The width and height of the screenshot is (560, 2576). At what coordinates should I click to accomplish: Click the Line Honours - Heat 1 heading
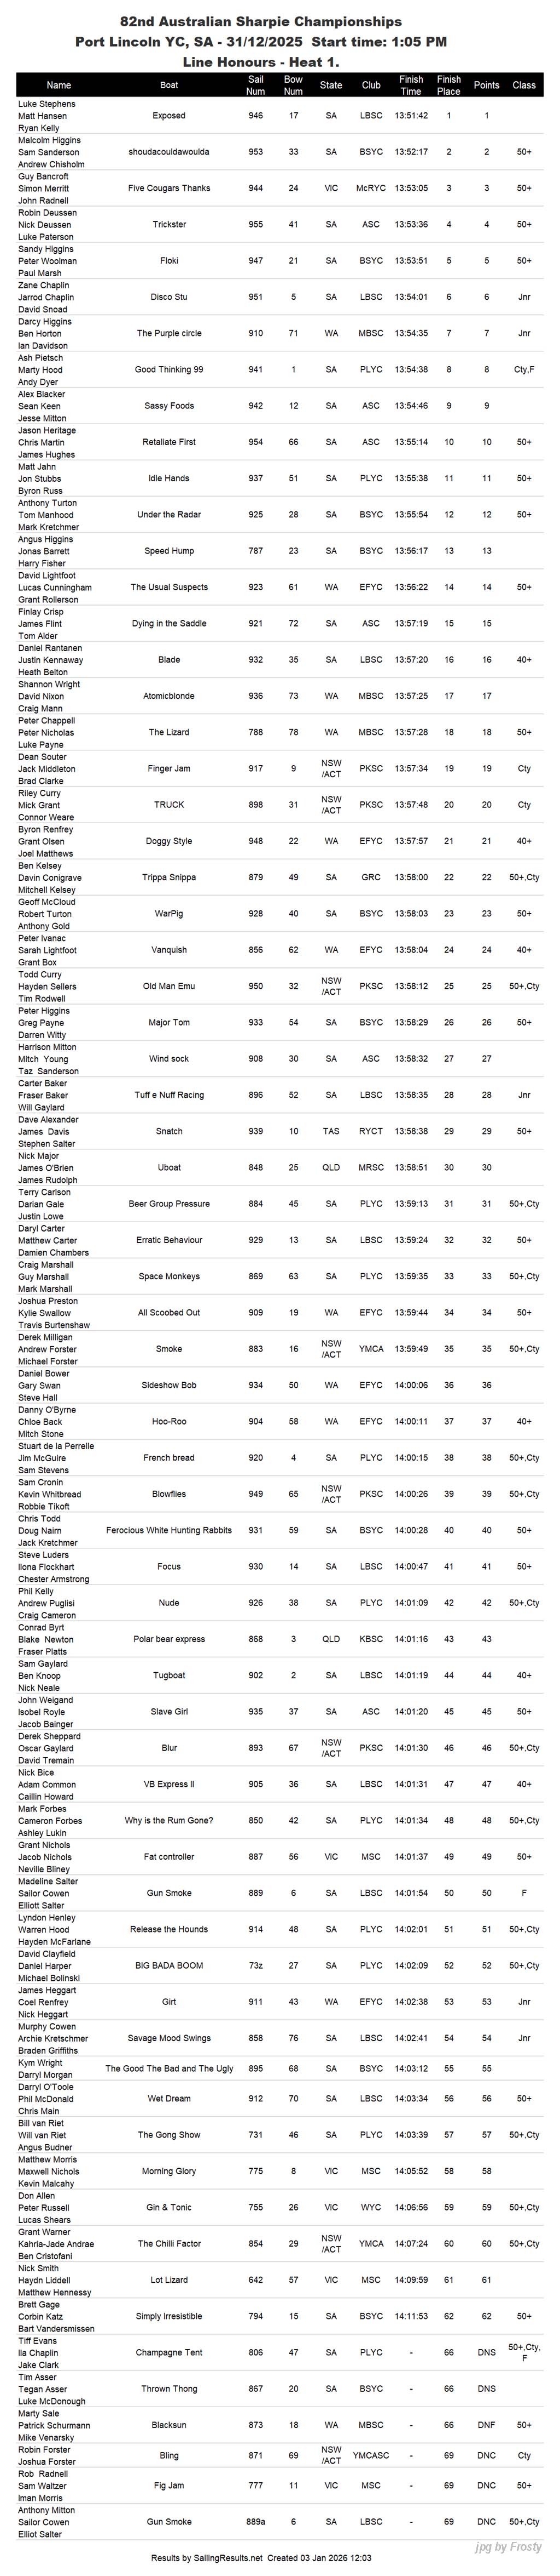260,62
